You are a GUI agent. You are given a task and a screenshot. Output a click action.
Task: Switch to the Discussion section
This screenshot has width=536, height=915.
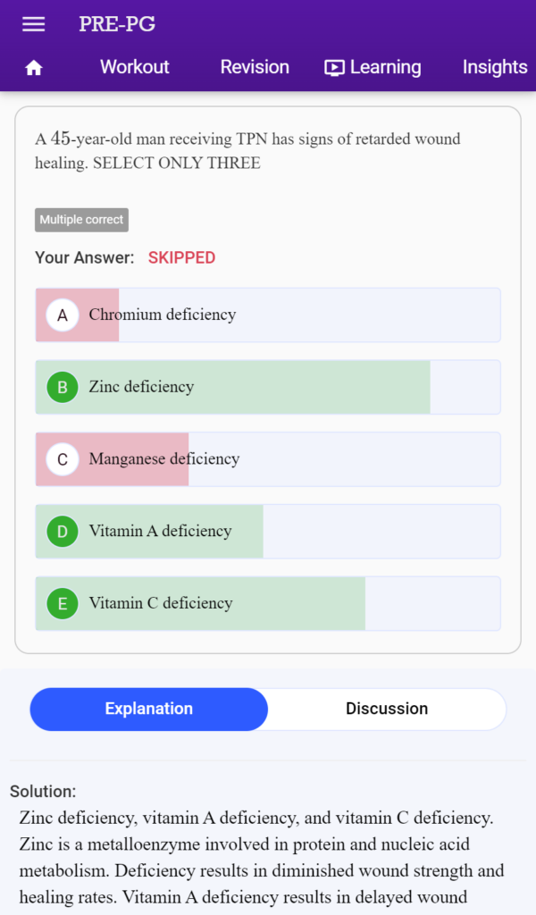pos(387,709)
